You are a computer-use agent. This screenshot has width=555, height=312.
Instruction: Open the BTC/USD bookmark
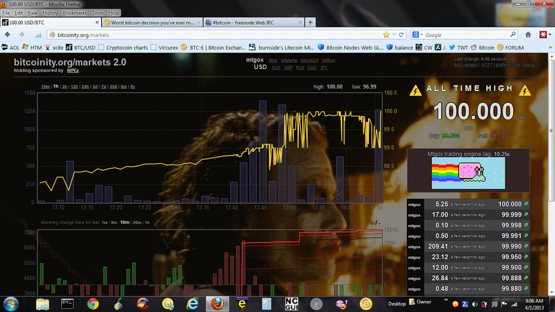[81, 48]
